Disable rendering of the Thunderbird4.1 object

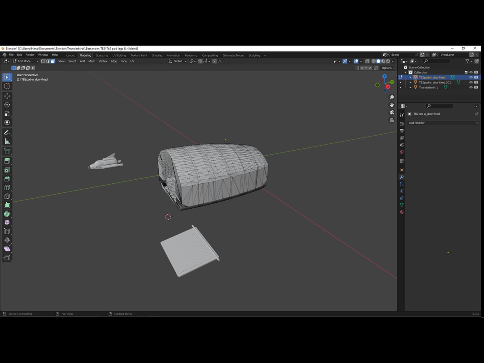pos(476,88)
